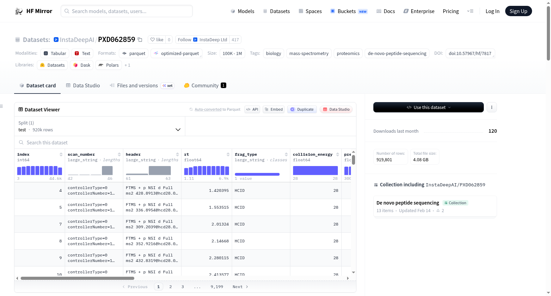This screenshot has width=551, height=296.
Task: Click the mass-spectrometry tag
Action: click(x=309, y=53)
